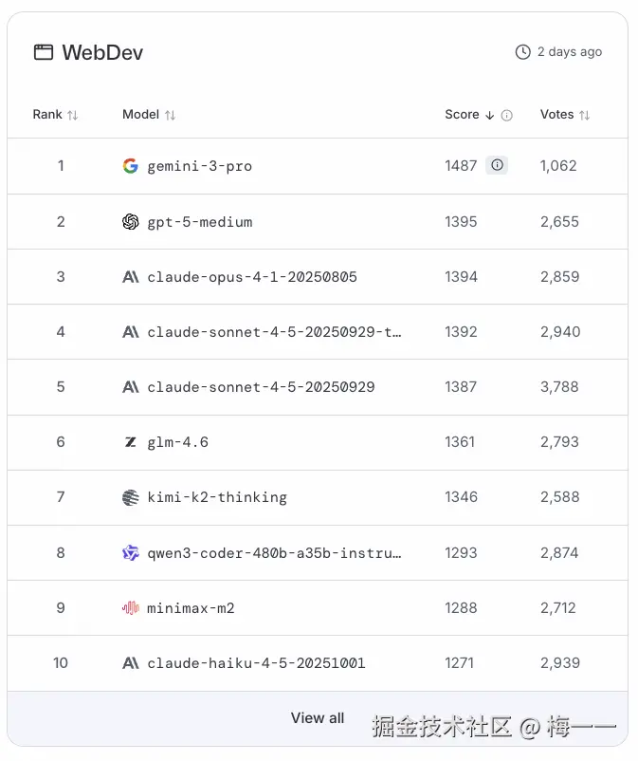The height and width of the screenshot is (761, 638).
Task: Click the Qwen logo beside qwen3-coder
Action: point(131,552)
